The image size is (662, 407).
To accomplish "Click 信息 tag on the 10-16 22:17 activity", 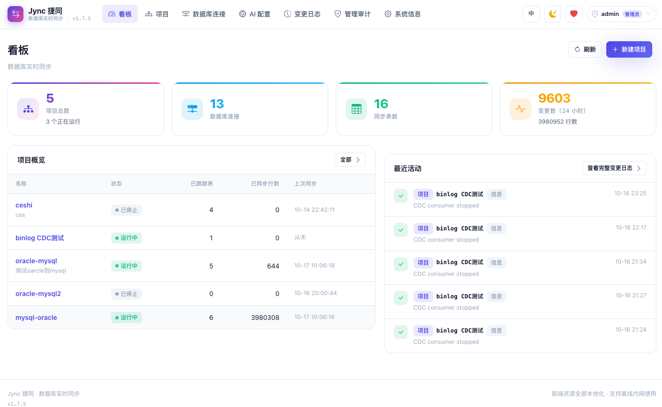I will pos(496,229).
